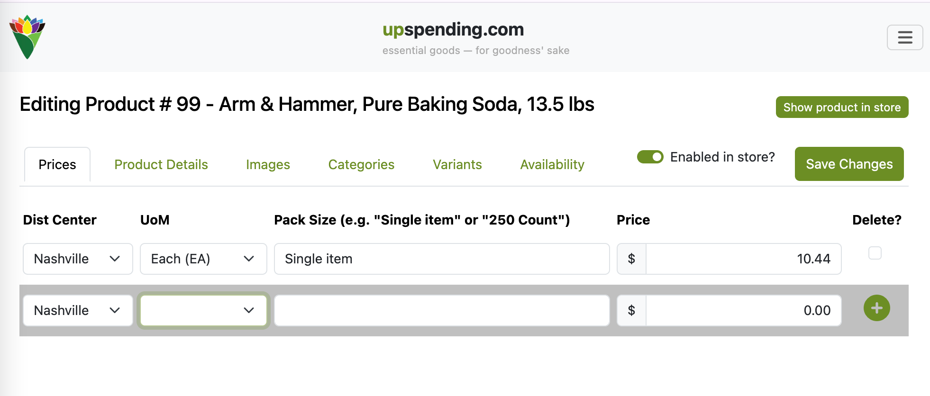Open the hamburger navigation menu
Screen dimensions: 930x396
click(904, 37)
